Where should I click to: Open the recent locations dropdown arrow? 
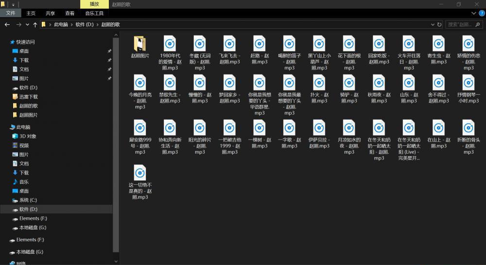[x=27, y=24]
